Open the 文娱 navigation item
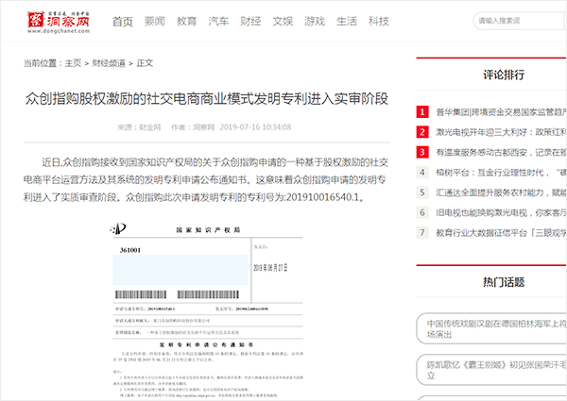567x401 pixels. (283, 20)
